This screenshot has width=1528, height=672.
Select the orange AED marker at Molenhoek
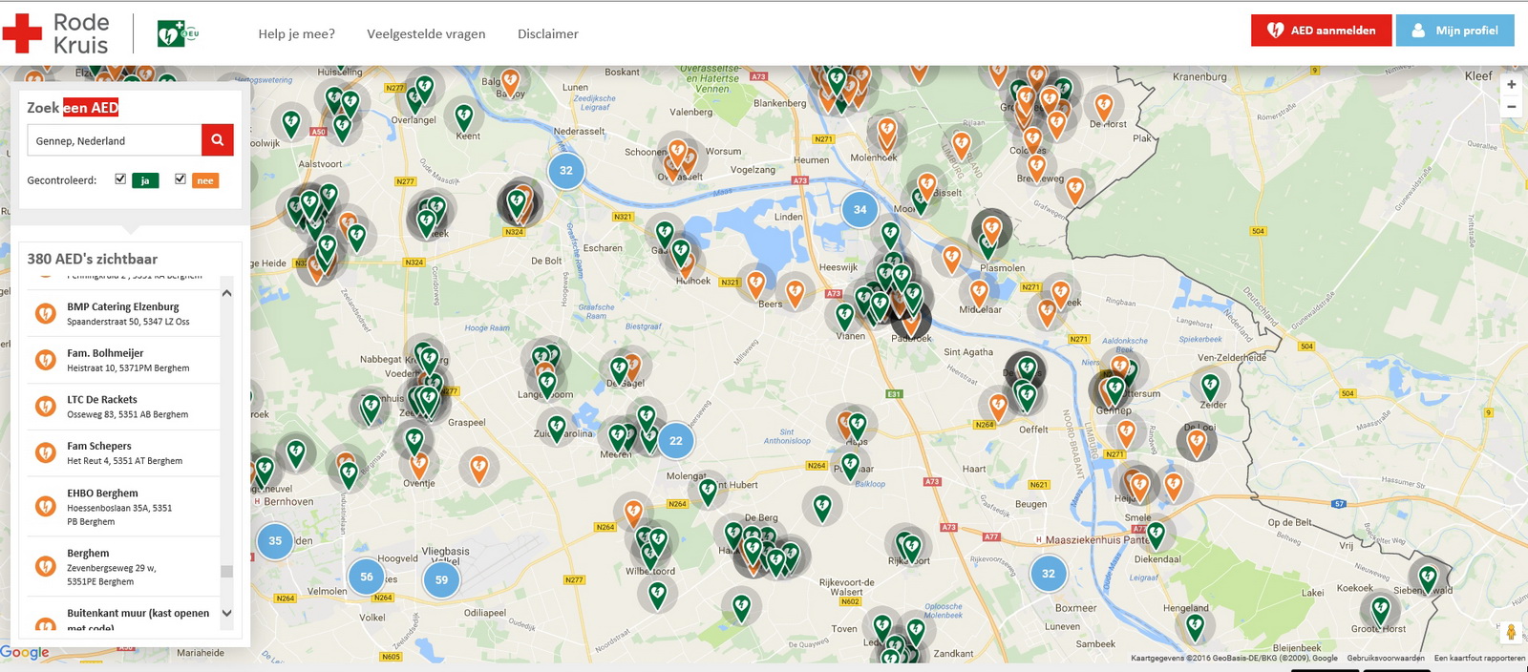pyautogui.click(x=887, y=132)
